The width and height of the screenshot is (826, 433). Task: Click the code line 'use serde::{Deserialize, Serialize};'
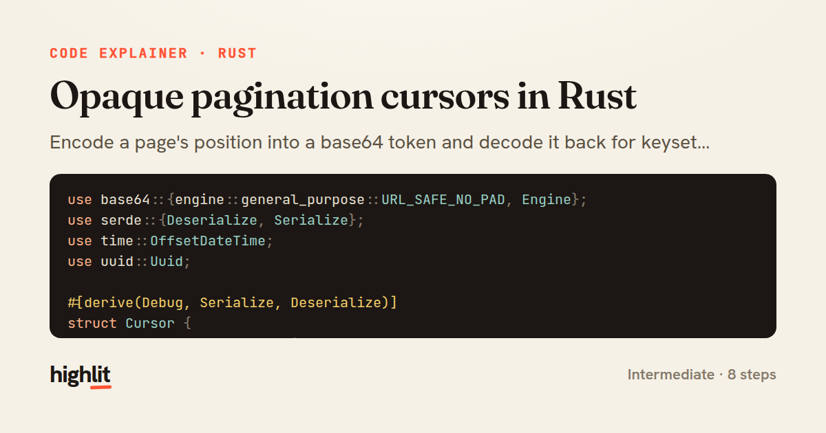[215, 221]
